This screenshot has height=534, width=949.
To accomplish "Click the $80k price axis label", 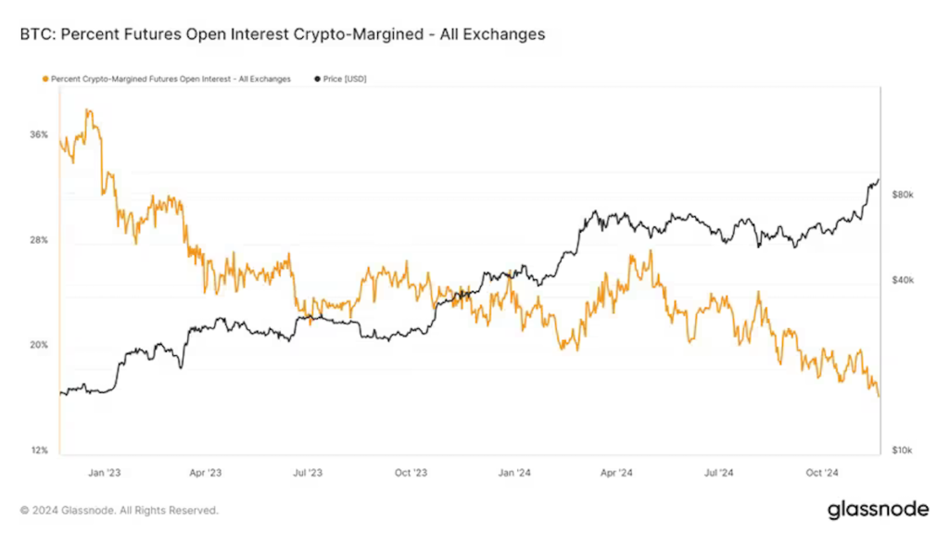I will click(x=903, y=195).
